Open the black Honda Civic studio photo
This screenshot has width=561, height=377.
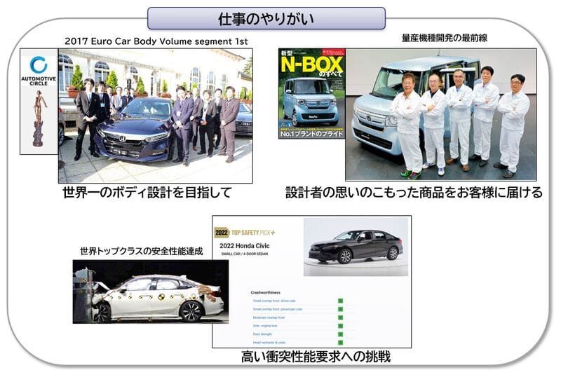tap(356, 247)
